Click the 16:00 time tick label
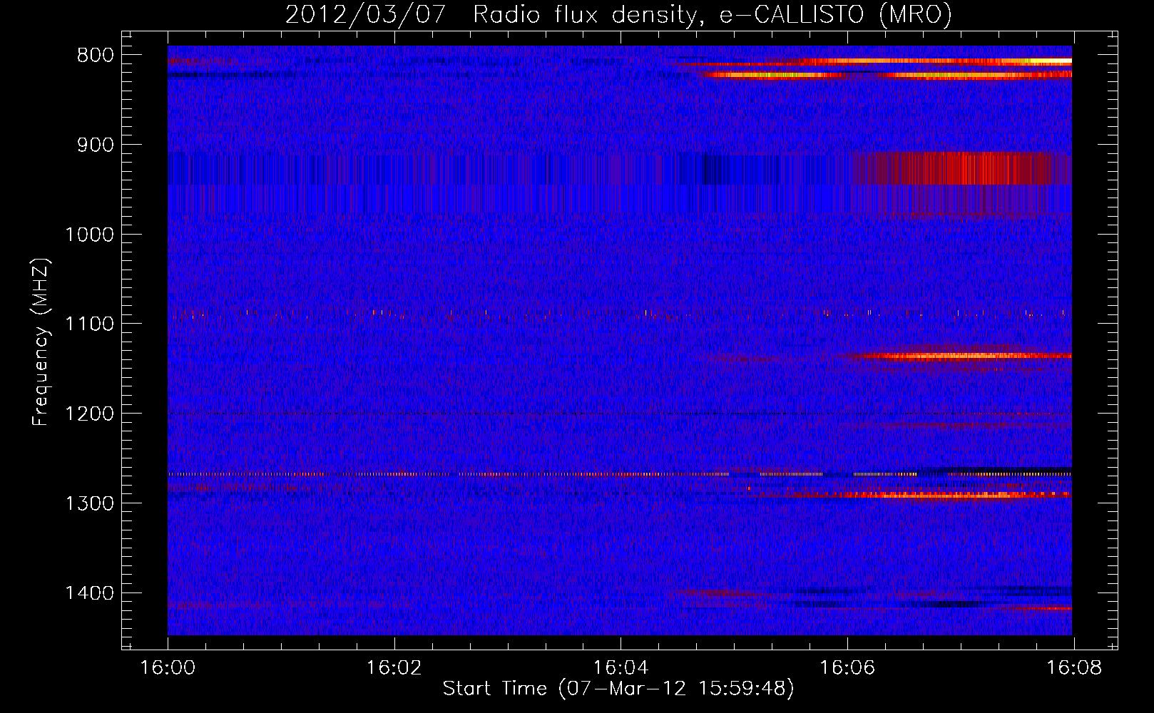 pyautogui.click(x=168, y=668)
